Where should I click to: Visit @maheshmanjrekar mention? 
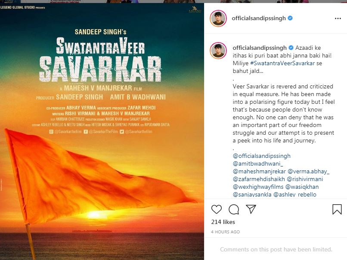(259, 171)
